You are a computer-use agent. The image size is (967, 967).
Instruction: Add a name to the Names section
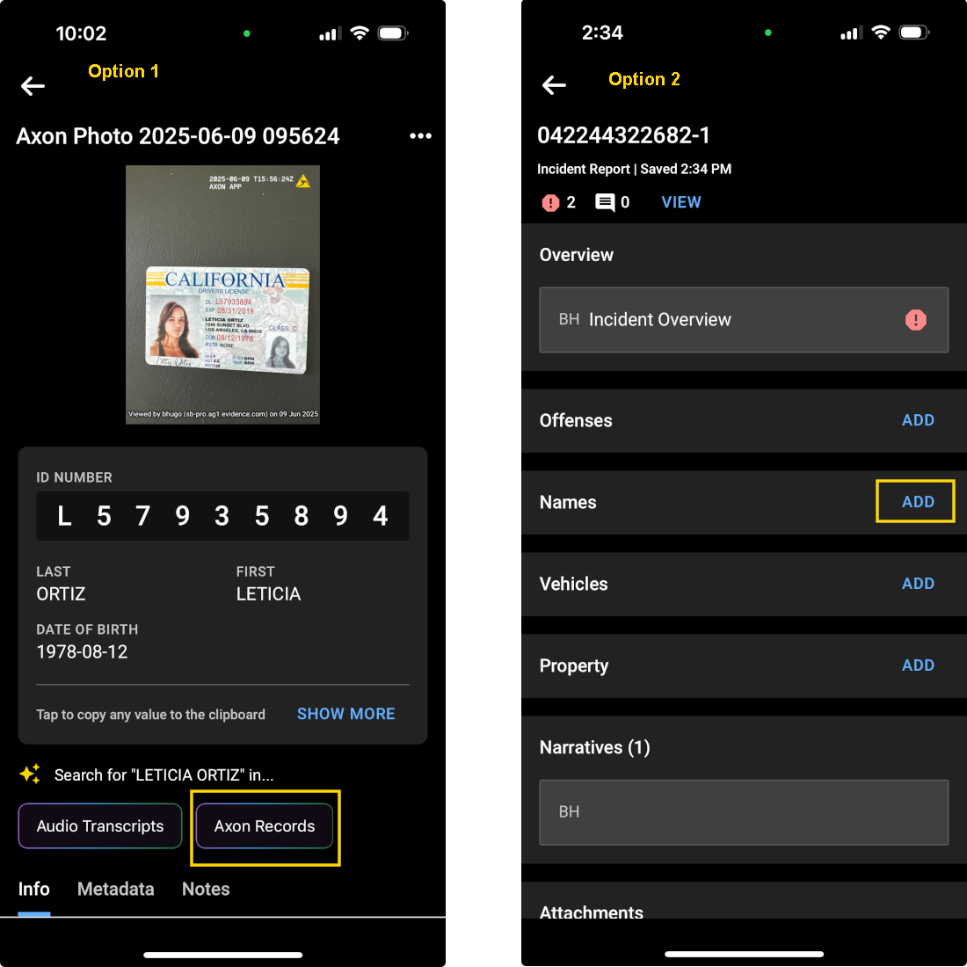click(915, 501)
